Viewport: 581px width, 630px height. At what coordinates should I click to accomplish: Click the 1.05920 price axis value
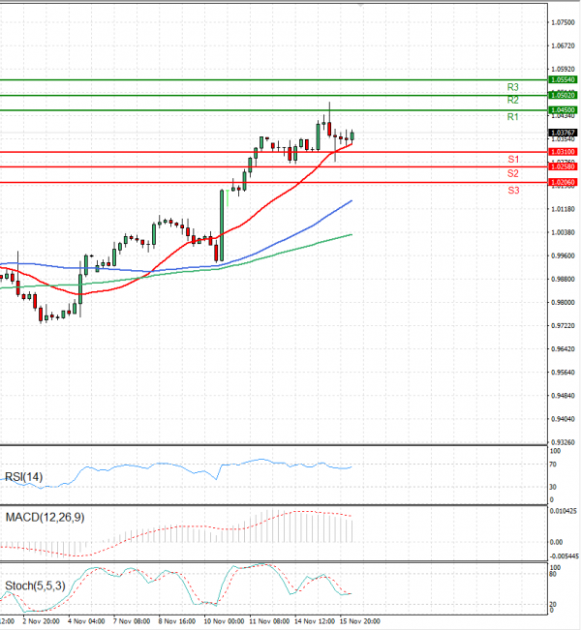coord(563,69)
